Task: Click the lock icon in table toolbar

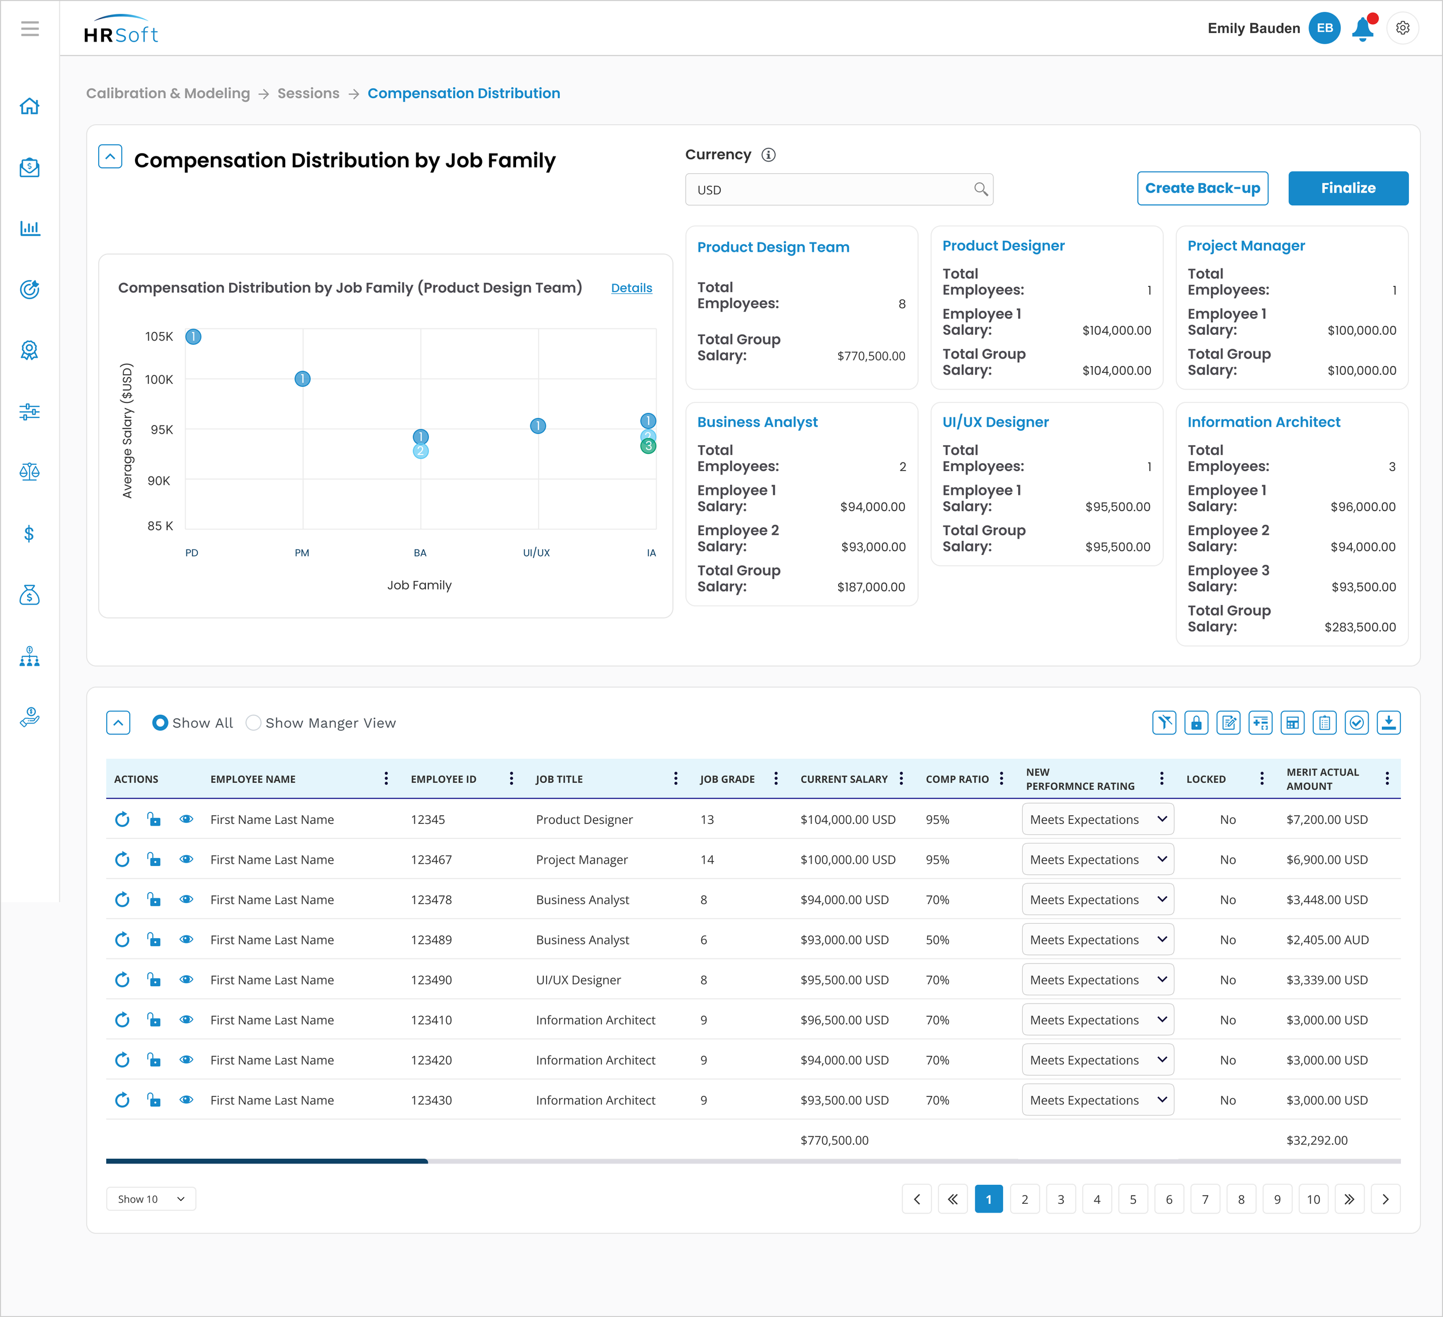Action: point(1196,723)
